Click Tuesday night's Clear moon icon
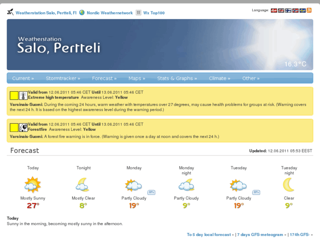The width and height of the screenshot is (320, 240). coord(289,185)
